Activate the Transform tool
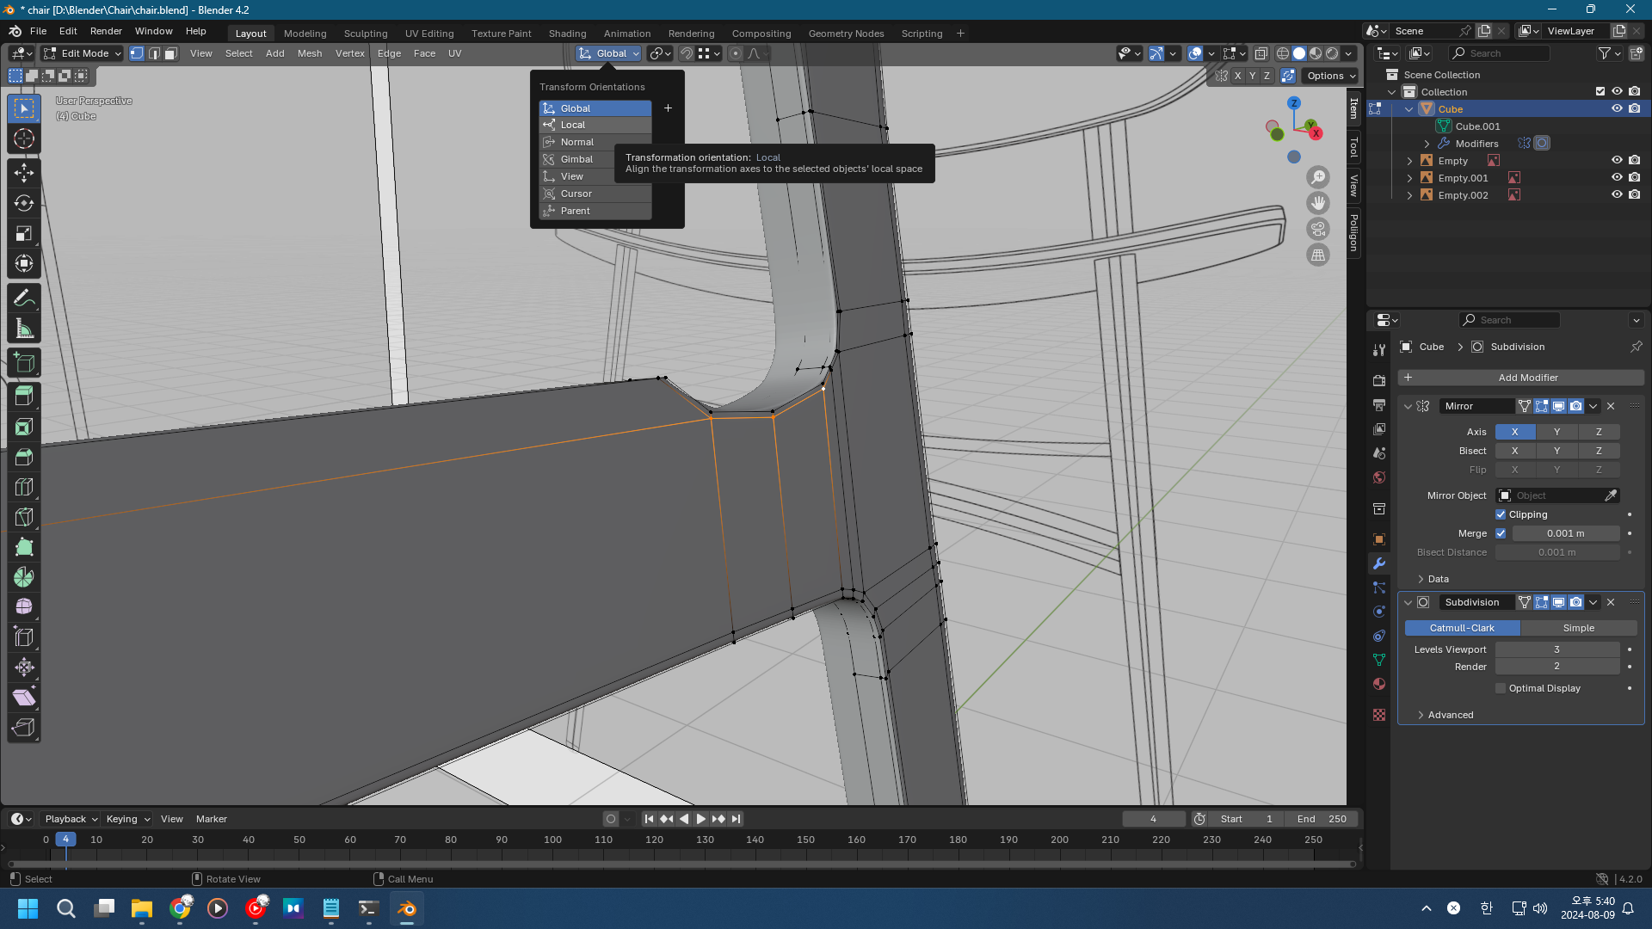 (x=24, y=263)
